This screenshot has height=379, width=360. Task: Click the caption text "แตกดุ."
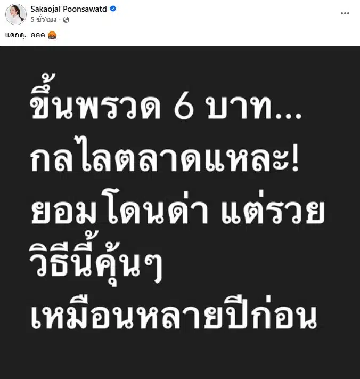[15, 35]
